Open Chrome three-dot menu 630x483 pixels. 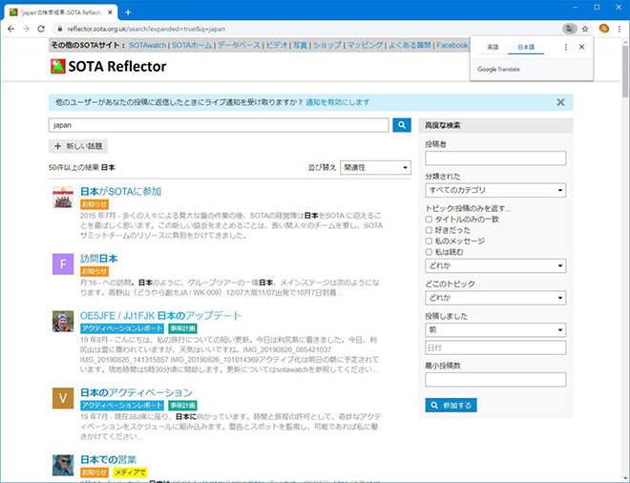click(619, 29)
